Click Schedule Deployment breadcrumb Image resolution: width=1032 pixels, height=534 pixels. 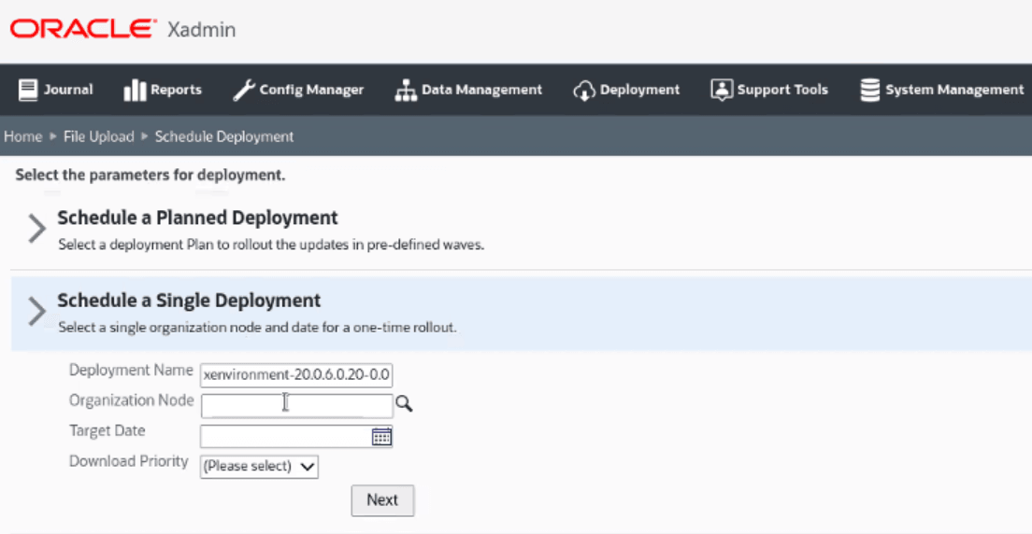pos(224,137)
